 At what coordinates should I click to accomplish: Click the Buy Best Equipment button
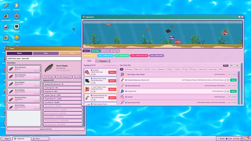click(64, 77)
